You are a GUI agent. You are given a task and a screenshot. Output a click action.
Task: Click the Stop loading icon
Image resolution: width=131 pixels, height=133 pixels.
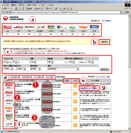tap(16, 9)
